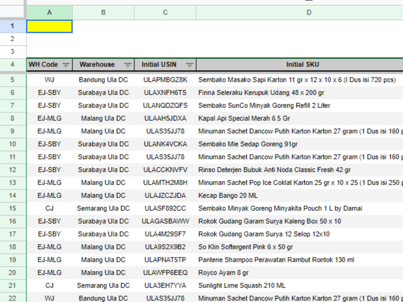Select column B header
Screen dimensions: 403x302
click(x=103, y=12)
